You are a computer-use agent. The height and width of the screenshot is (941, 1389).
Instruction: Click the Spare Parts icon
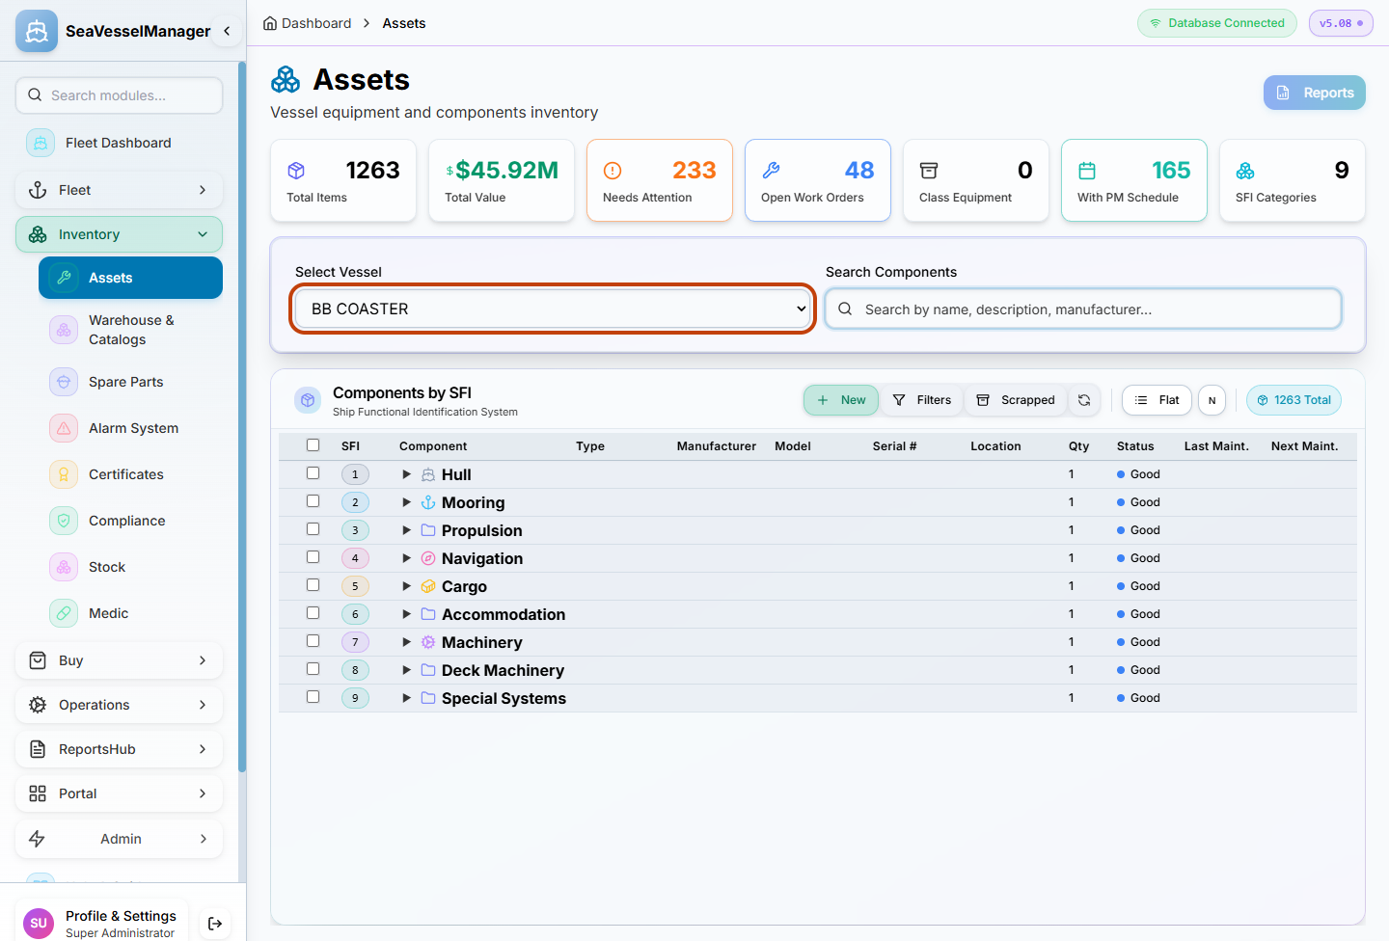(x=64, y=382)
